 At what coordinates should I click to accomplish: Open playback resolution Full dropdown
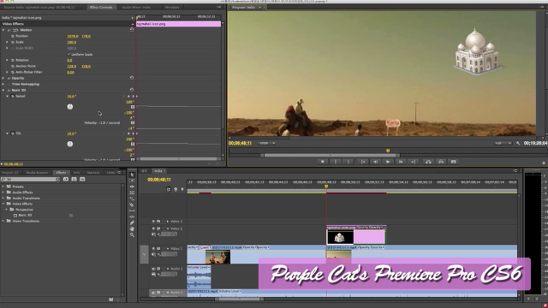(503, 143)
